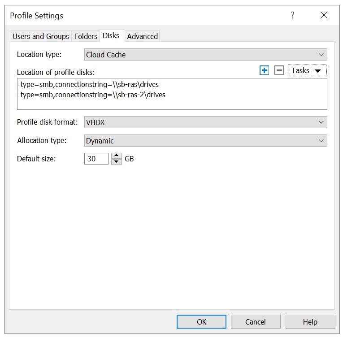This screenshot has height=338, width=343.
Task: Increase default size with up arrow
Action: coord(116,156)
